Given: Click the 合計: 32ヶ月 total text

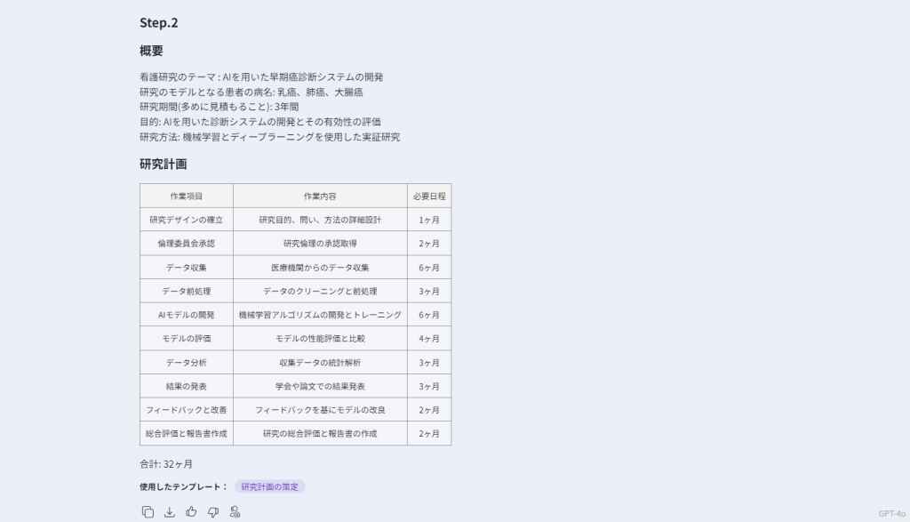Looking at the screenshot, I should pos(166,464).
